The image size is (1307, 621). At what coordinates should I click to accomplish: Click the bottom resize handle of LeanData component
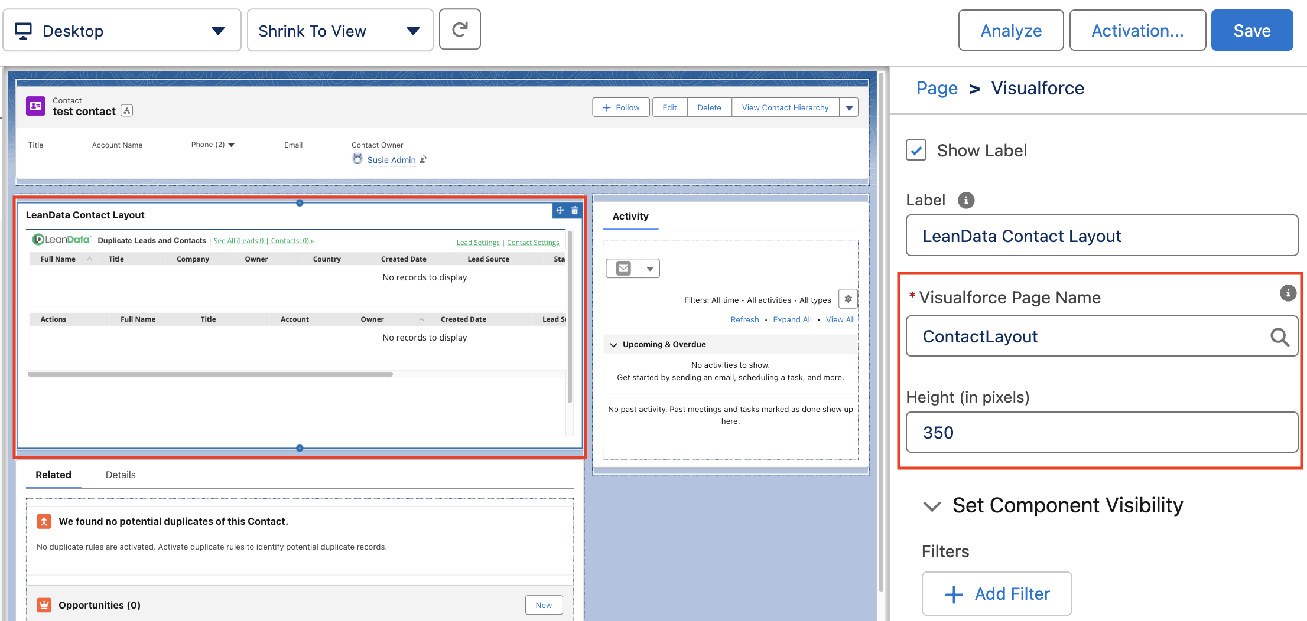300,448
